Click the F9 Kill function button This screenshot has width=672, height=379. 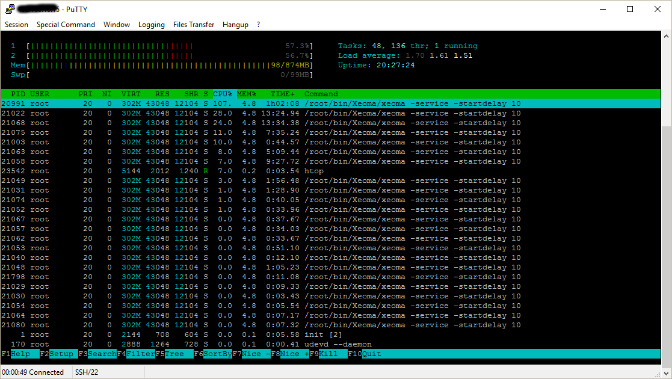328,354
